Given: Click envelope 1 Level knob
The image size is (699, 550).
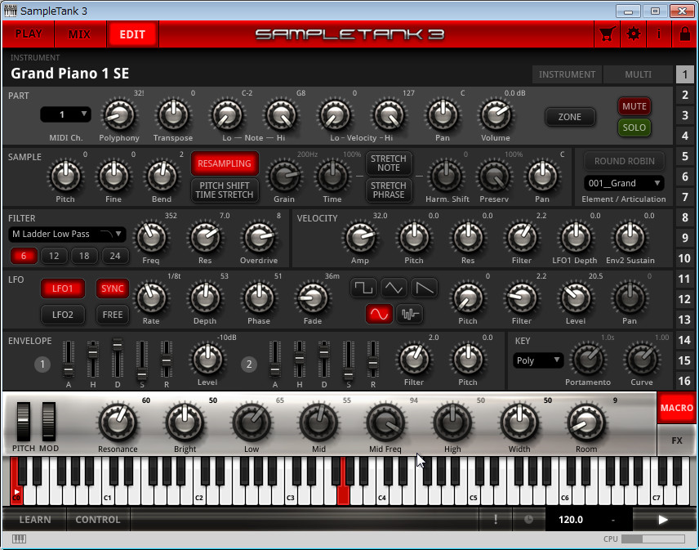Looking at the screenshot, I should 207,359.
